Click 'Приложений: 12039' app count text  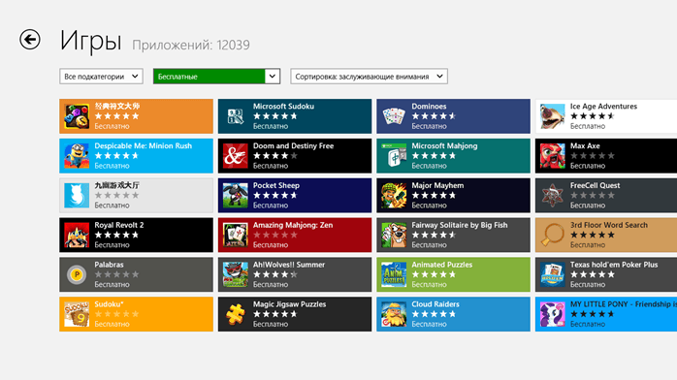coord(191,45)
